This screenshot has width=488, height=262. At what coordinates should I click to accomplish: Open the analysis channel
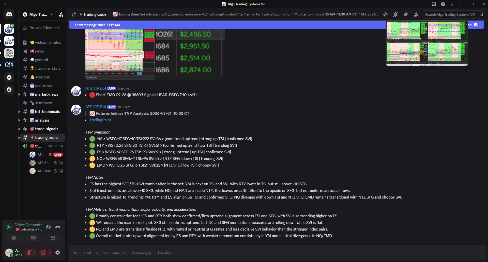click(x=42, y=120)
